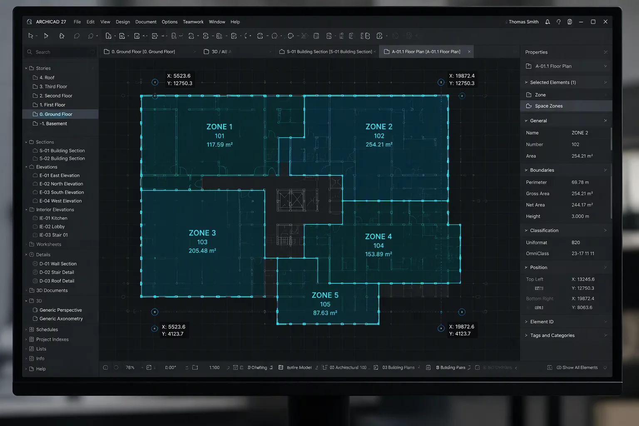Open the Design menu
Viewport: 639px width, 426px height.
click(123, 22)
